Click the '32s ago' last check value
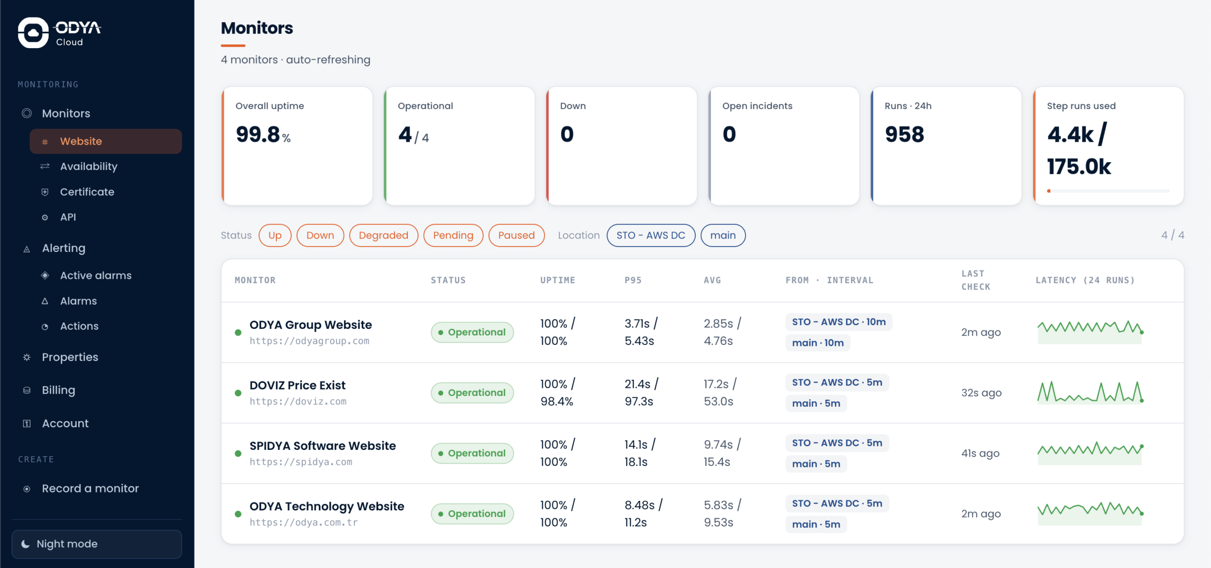The image size is (1211, 568). tap(982, 393)
